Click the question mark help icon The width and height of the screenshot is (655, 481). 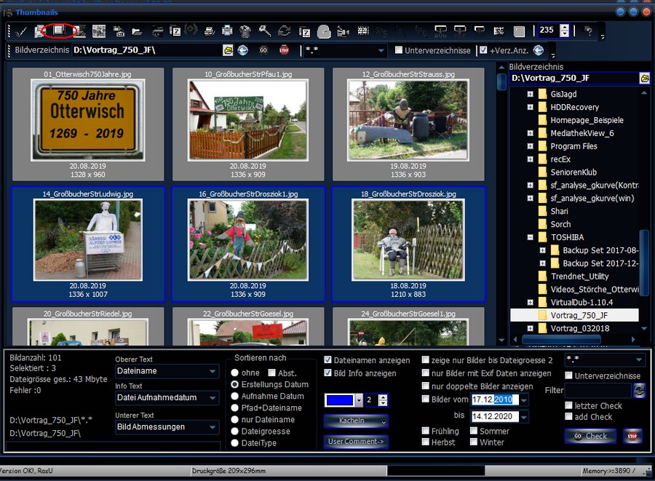pos(589,31)
